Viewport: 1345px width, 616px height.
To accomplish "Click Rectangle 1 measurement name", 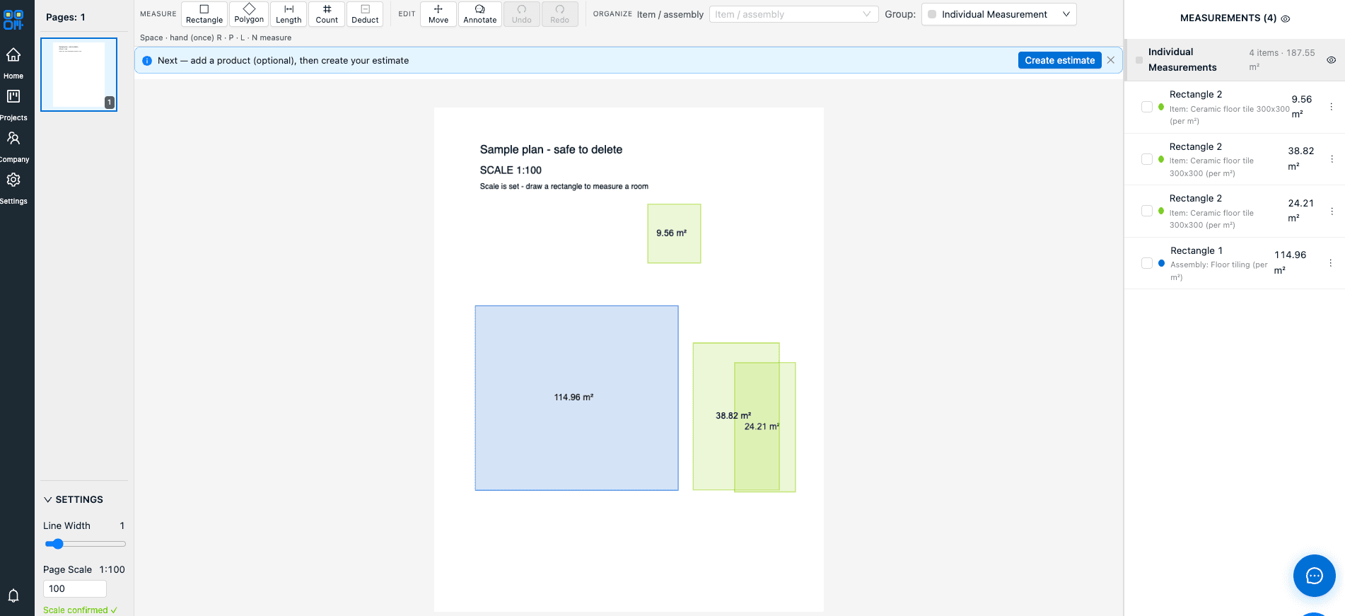I will coord(1196,250).
